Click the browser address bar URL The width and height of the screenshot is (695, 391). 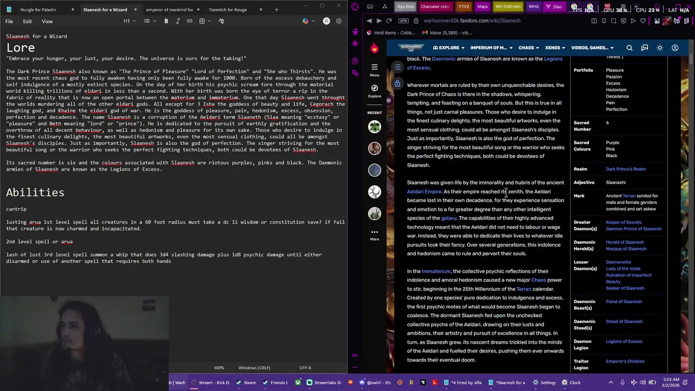472,21
